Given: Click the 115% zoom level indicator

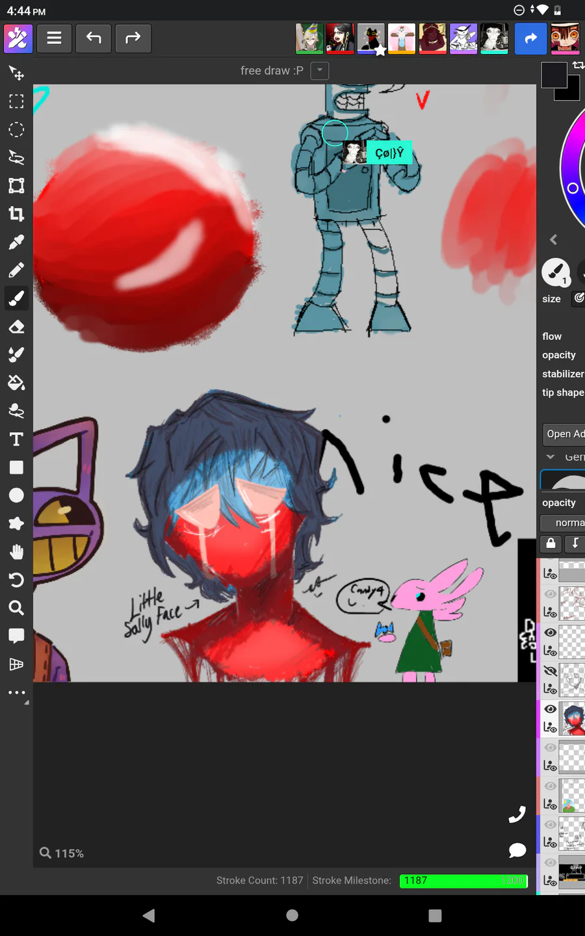Looking at the screenshot, I should tap(62, 853).
